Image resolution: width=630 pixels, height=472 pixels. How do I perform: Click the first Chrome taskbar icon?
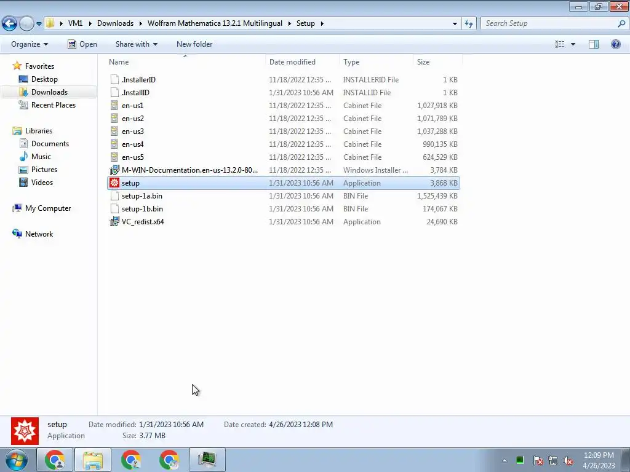pyautogui.click(x=55, y=460)
